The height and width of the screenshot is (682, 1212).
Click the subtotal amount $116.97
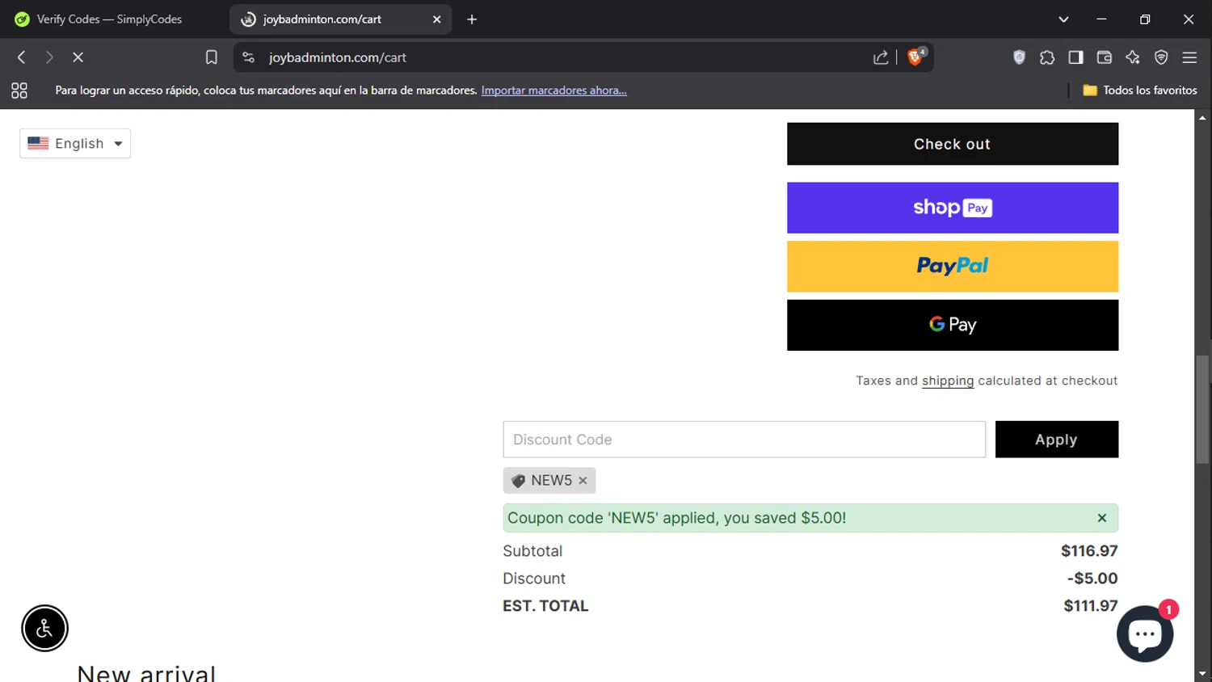pyautogui.click(x=1089, y=551)
